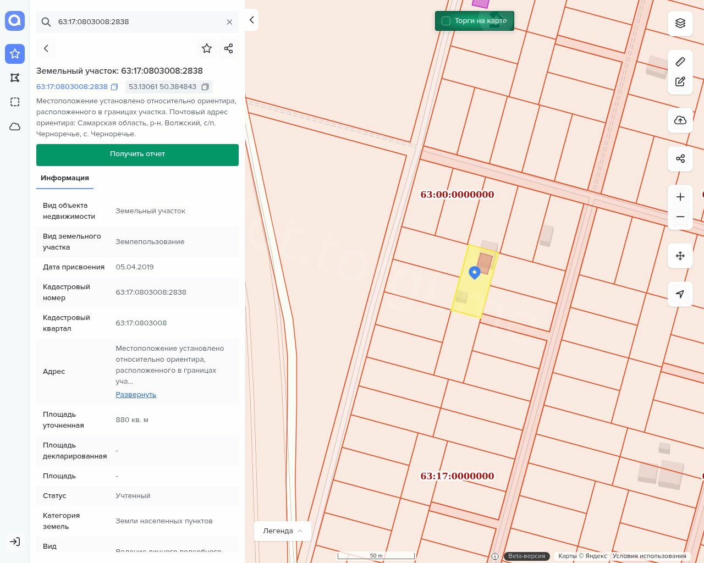
Task: Clear the search field text
Action: coord(229,22)
